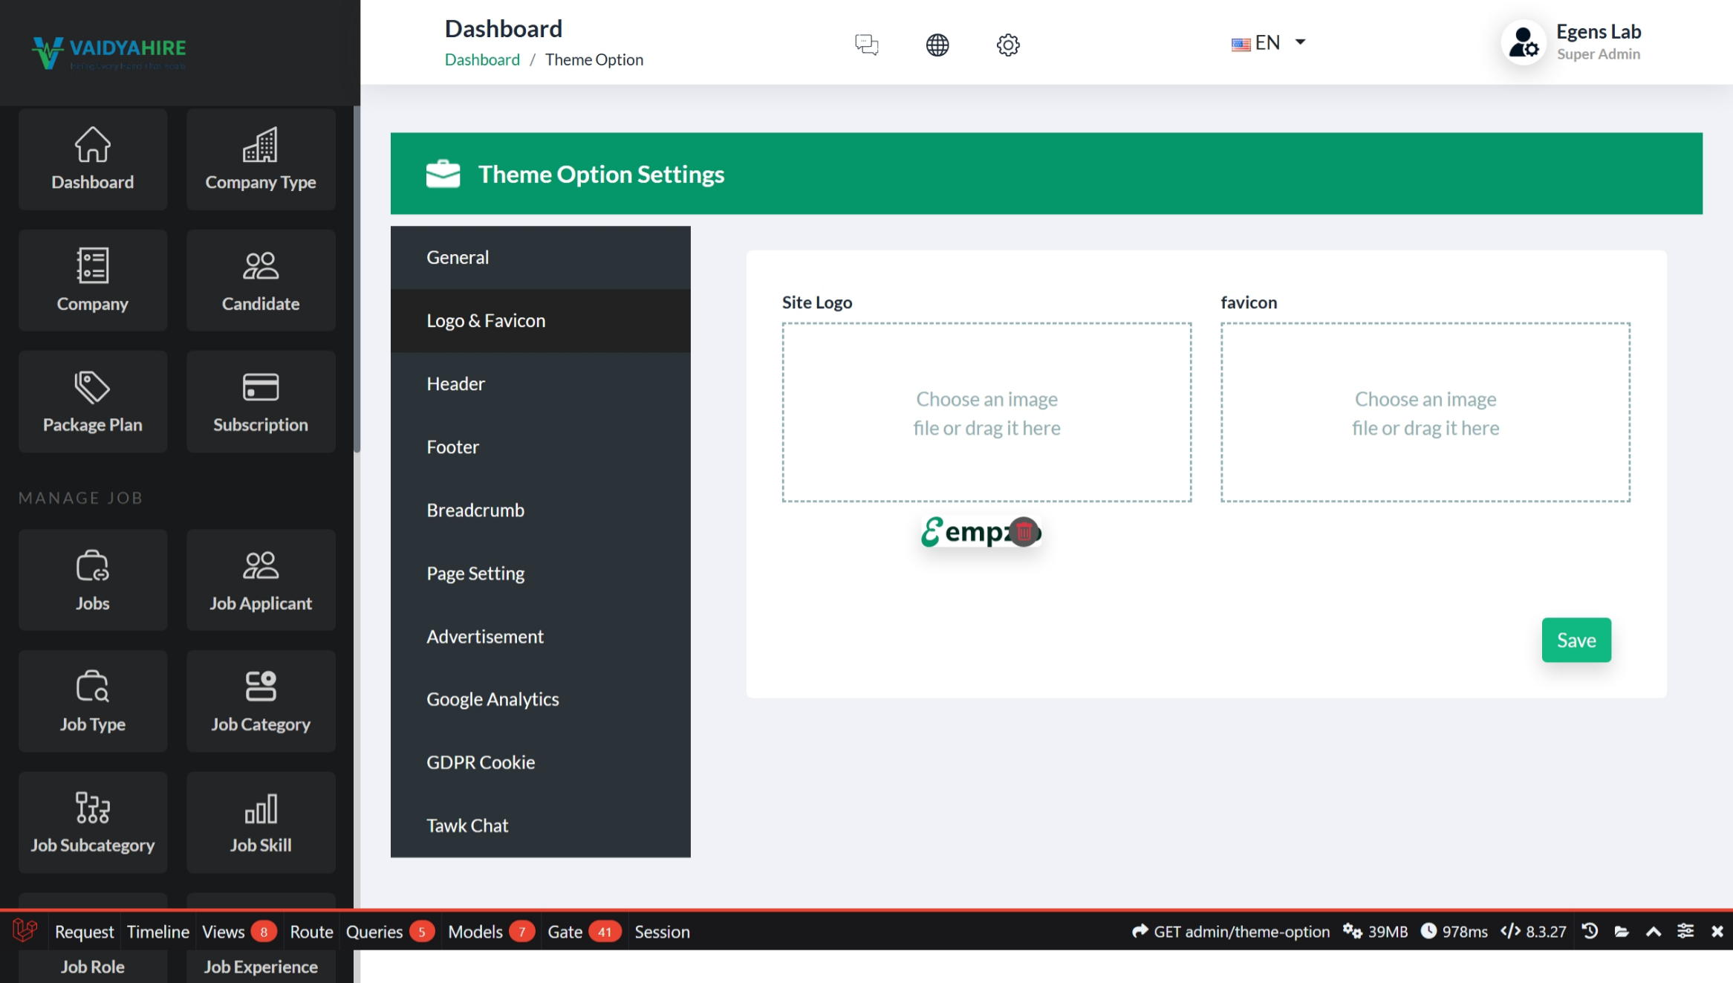1733x983 pixels.
Task: Switch to the Header settings tab
Action: pos(455,383)
